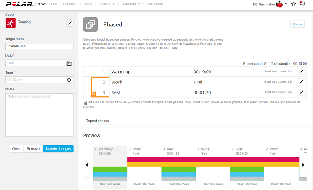Click the red Running sport icon
The height and width of the screenshot is (190, 313).
tap(11, 23)
